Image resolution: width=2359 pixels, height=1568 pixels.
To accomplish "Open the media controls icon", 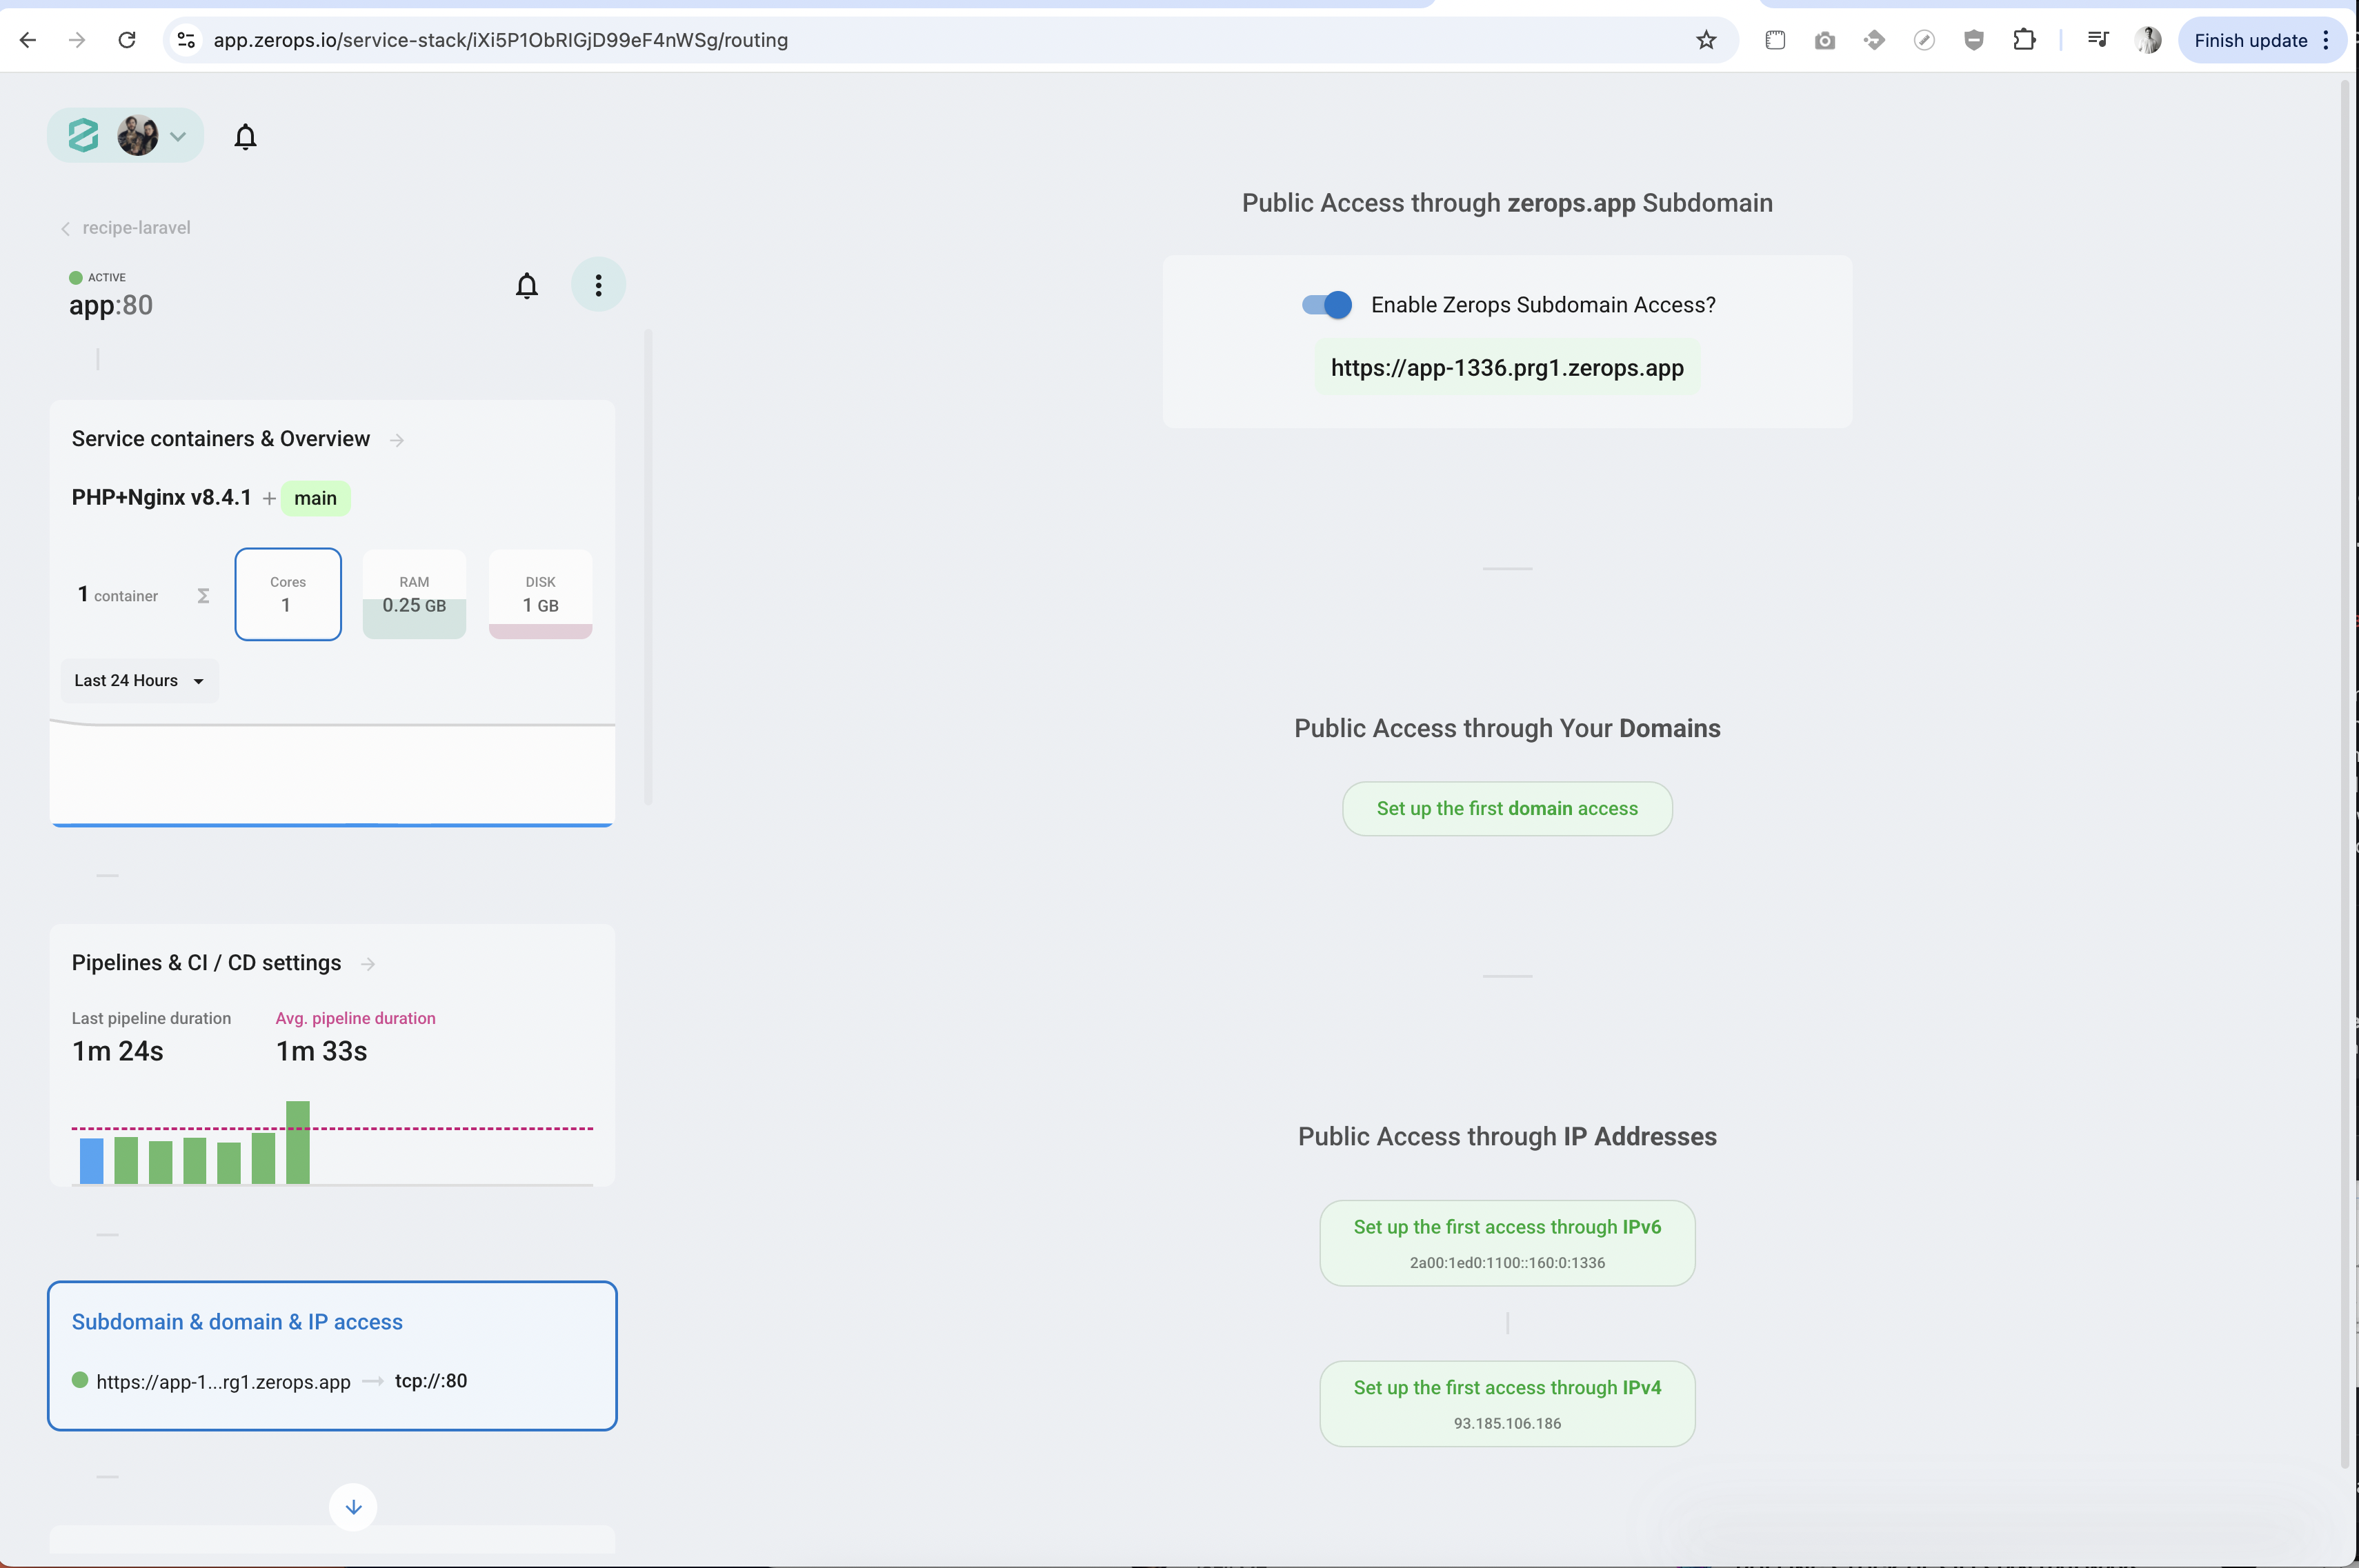I will [2098, 40].
